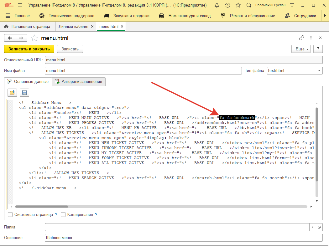
Task: Click the favorites star in title bar
Action: pyautogui.click(x=238, y=5)
